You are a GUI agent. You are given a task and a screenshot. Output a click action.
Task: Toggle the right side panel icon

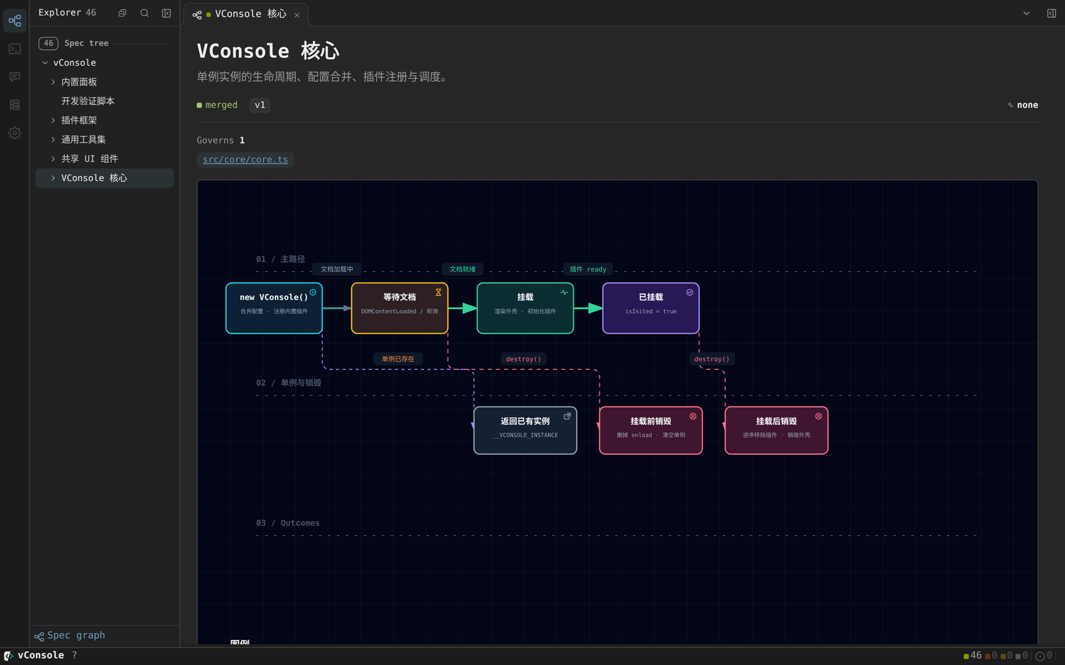point(1052,13)
